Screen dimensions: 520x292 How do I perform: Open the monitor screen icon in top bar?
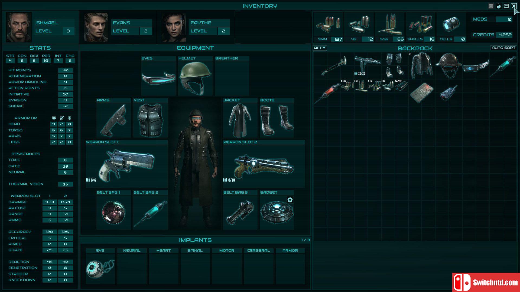(506, 6)
